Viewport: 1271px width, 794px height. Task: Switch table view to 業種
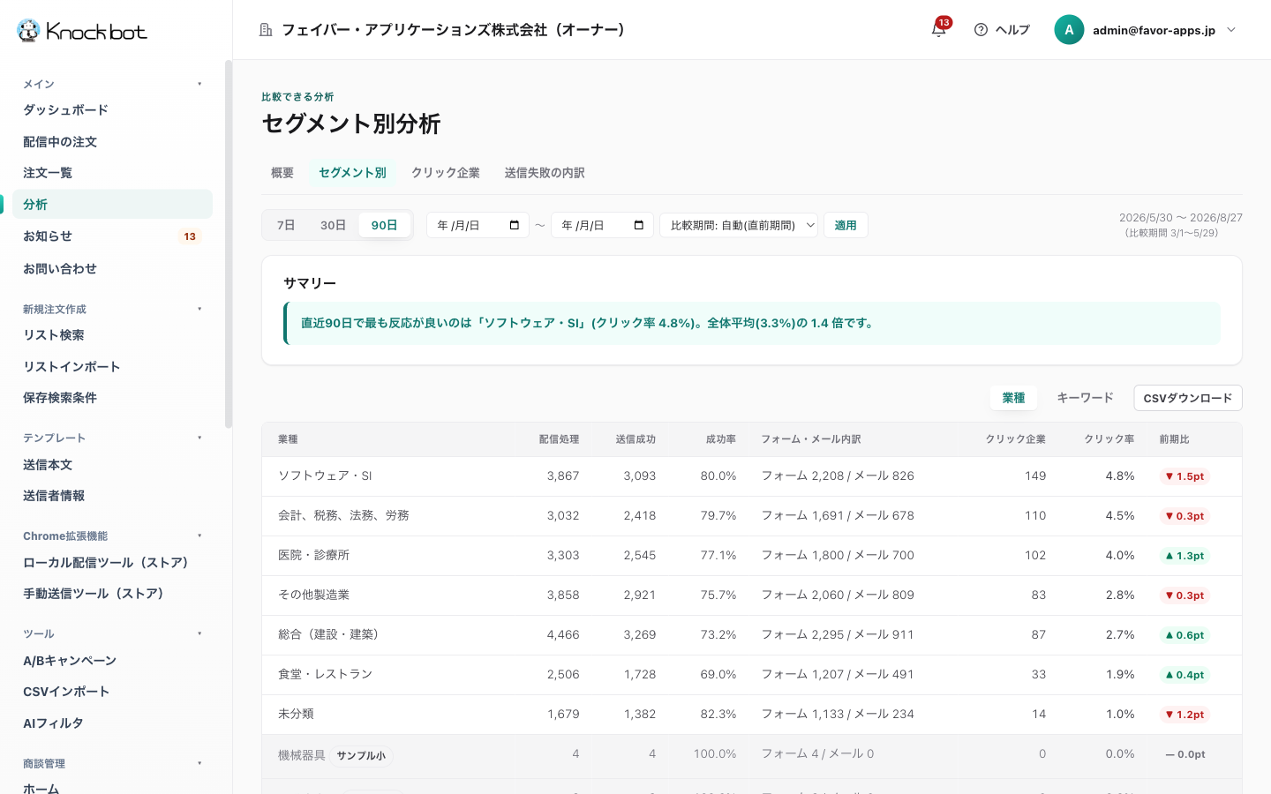[x=1013, y=398]
